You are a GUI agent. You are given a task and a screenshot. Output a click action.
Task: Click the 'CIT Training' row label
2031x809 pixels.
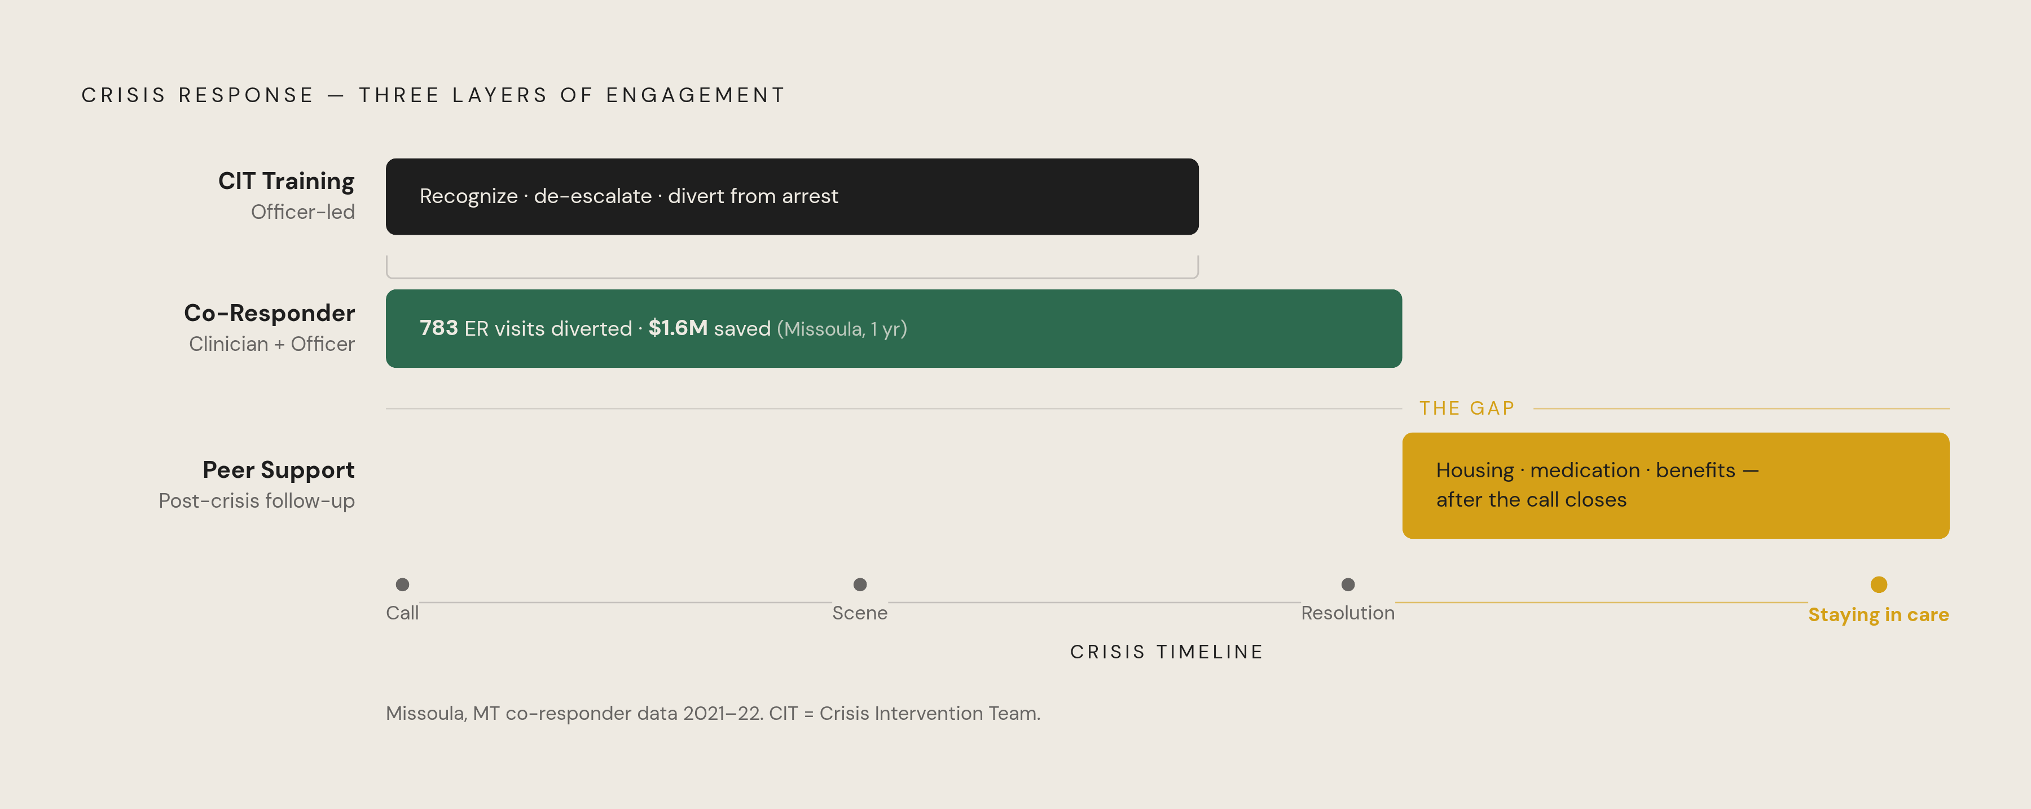tap(286, 181)
